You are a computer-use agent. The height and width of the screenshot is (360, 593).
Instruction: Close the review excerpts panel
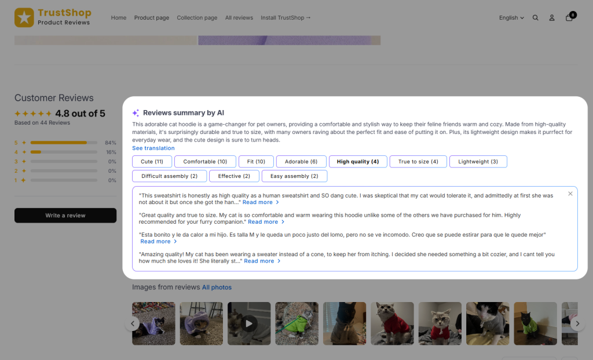tap(570, 194)
